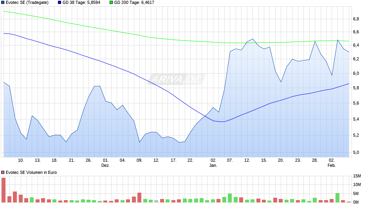Click the '15.' date label on the axis

[x=264, y=160]
